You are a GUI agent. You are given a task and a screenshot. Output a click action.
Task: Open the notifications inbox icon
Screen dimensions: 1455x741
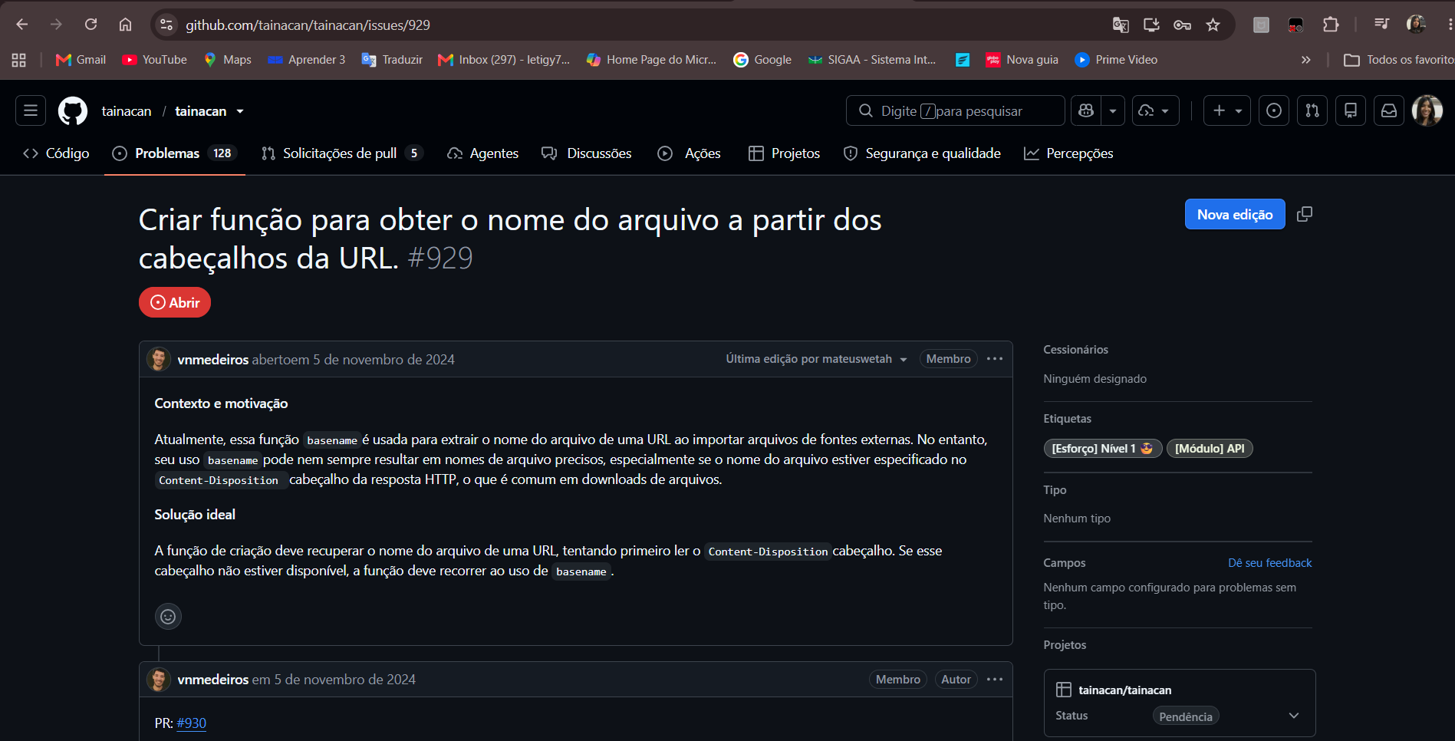(1389, 110)
